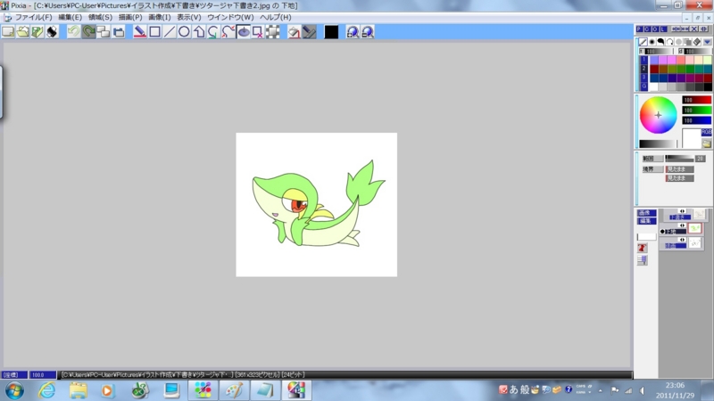Adjust the red channel slider
The image size is (714, 401).
coord(696,100)
